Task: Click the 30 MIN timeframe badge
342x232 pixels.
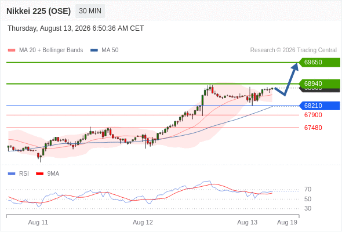Action: click(90, 11)
